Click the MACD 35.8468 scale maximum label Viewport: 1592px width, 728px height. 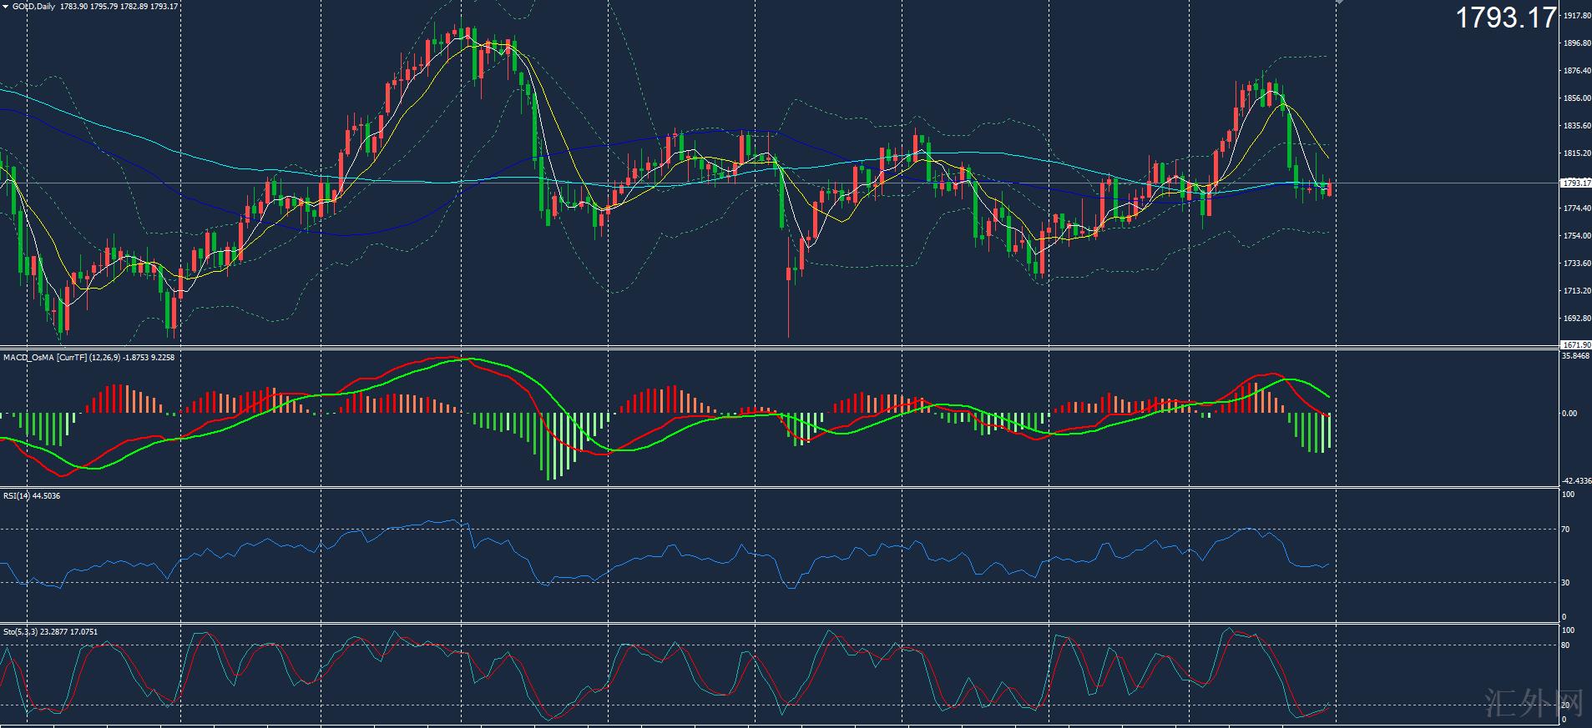1575,356
